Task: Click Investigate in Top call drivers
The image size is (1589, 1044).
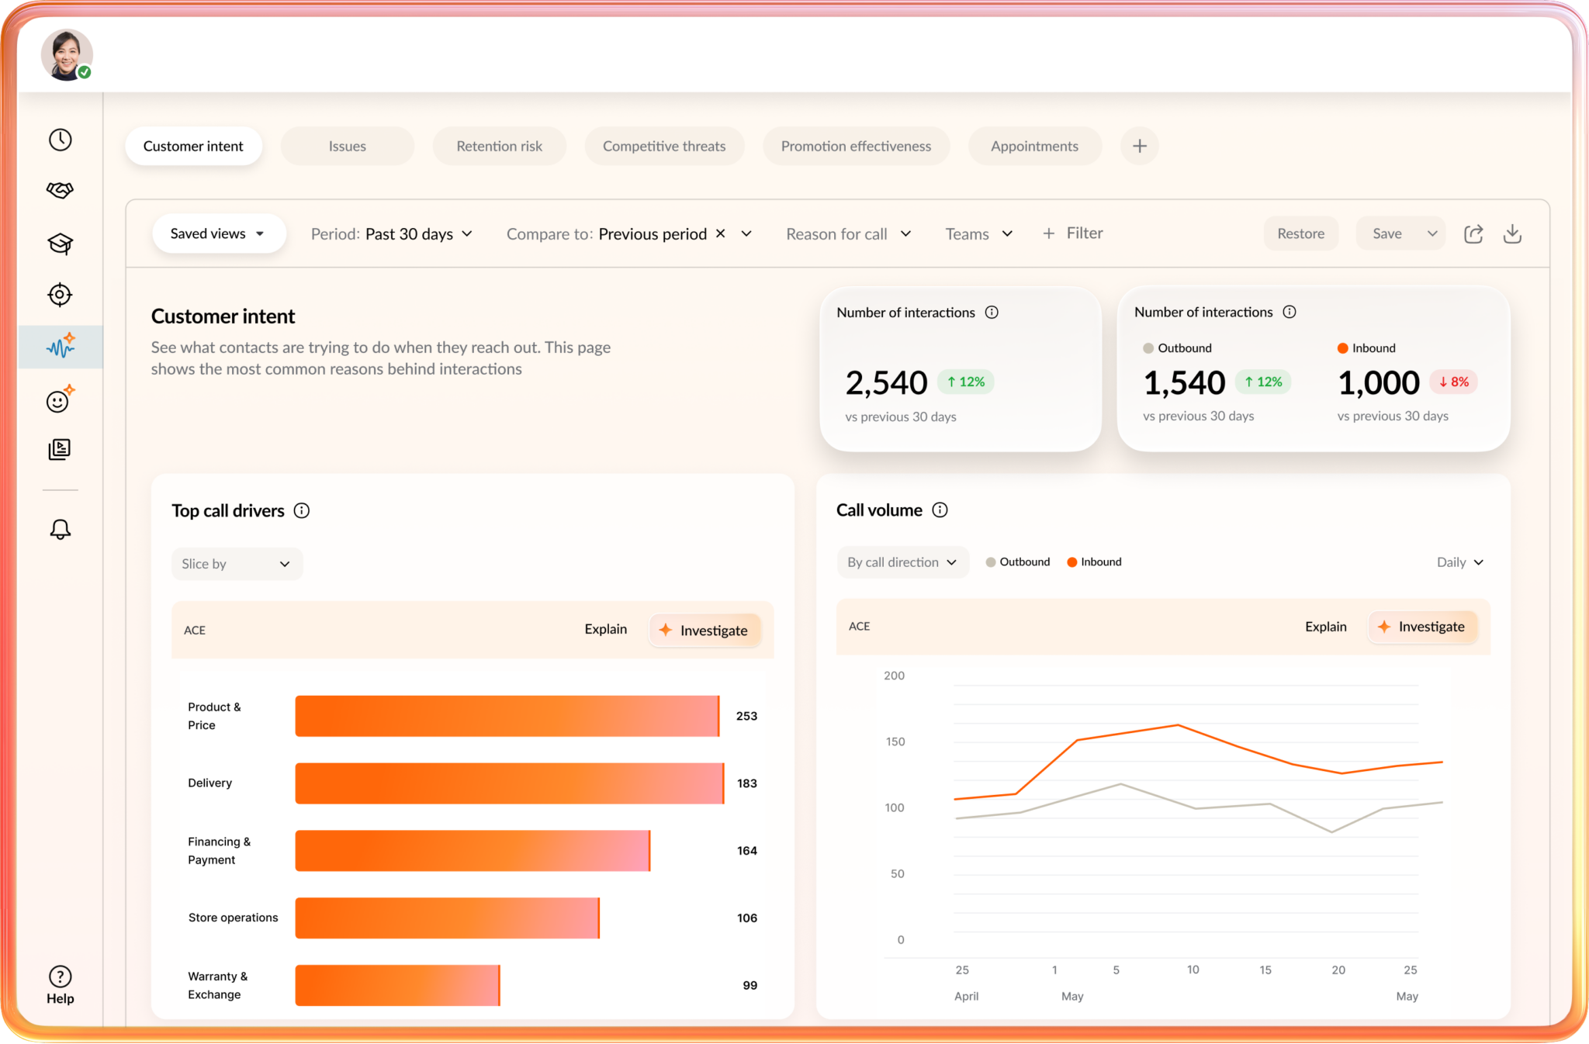Action: tap(704, 631)
